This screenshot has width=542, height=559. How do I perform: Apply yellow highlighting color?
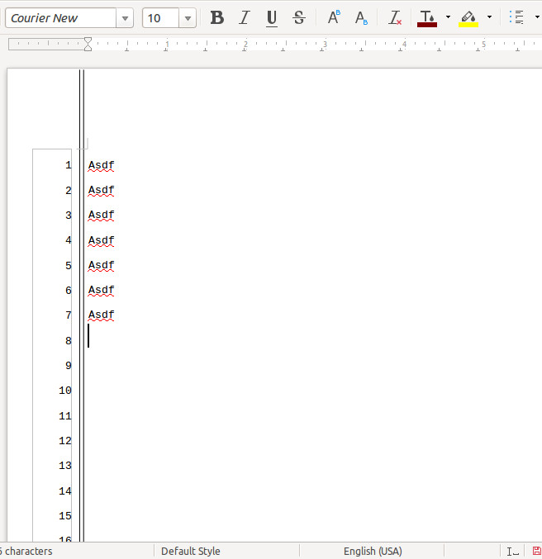pos(468,17)
